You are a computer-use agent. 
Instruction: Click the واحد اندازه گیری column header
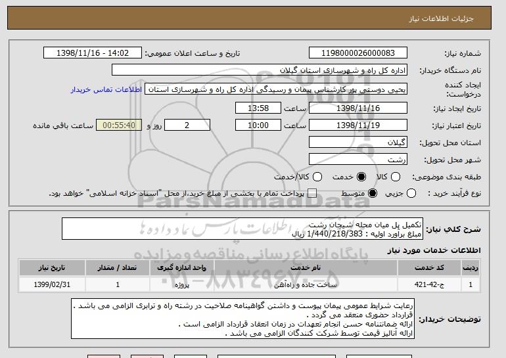[181, 268]
